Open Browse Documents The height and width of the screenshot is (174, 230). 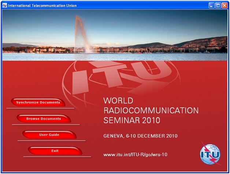click(44, 119)
